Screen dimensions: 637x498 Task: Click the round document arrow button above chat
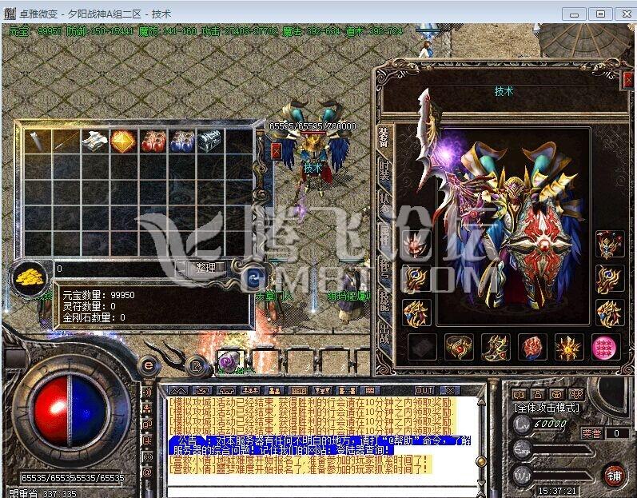point(197,366)
